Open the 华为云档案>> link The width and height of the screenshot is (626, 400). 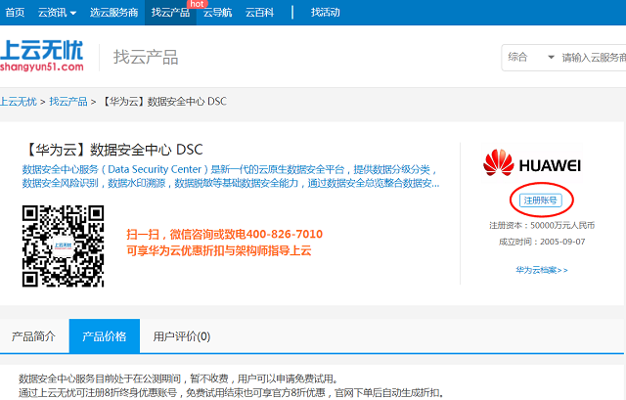click(x=541, y=269)
